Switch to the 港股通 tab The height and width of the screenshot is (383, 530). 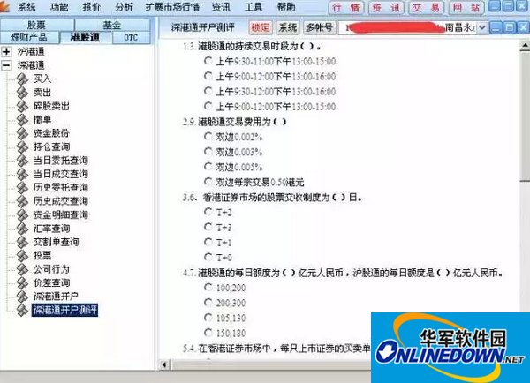click(86, 37)
